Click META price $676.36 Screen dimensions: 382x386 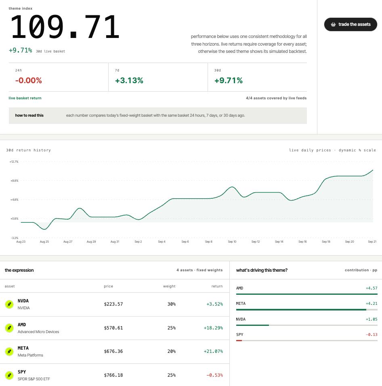(113, 351)
